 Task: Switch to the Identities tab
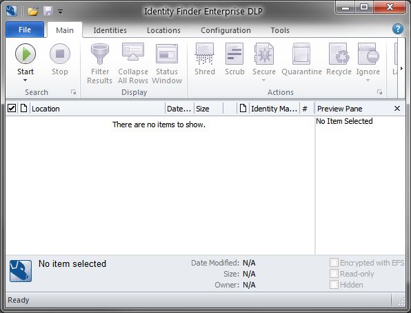point(110,30)
